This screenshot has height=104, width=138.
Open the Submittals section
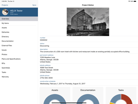[19, 68]
